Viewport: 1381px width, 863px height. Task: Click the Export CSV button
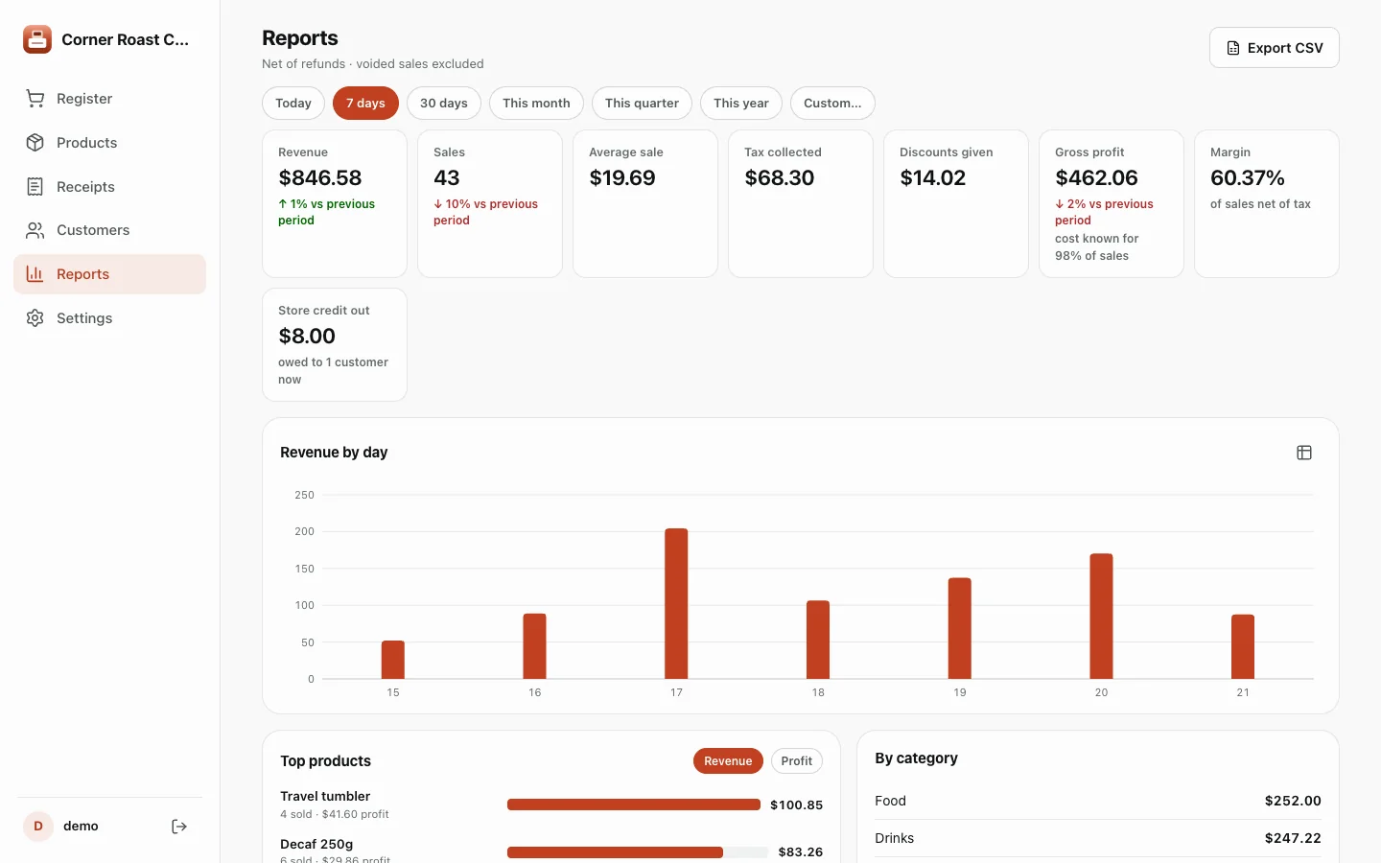pyautogui.click(x=1275, y=48)
